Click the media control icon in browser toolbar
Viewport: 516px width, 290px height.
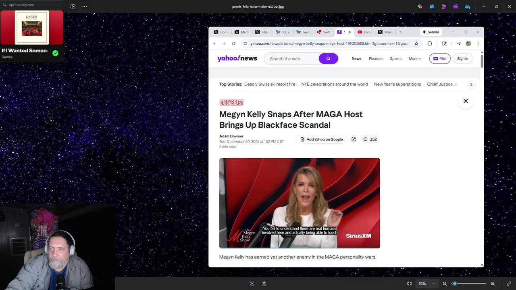tap(459, 43)
